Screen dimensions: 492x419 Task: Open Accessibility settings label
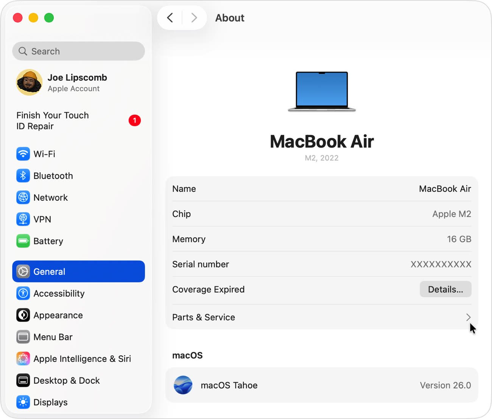[x=59, y=293]
